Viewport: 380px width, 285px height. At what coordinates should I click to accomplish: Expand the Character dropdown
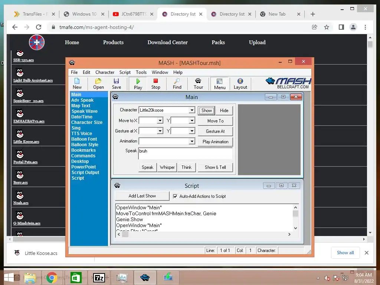pos(192,110)
